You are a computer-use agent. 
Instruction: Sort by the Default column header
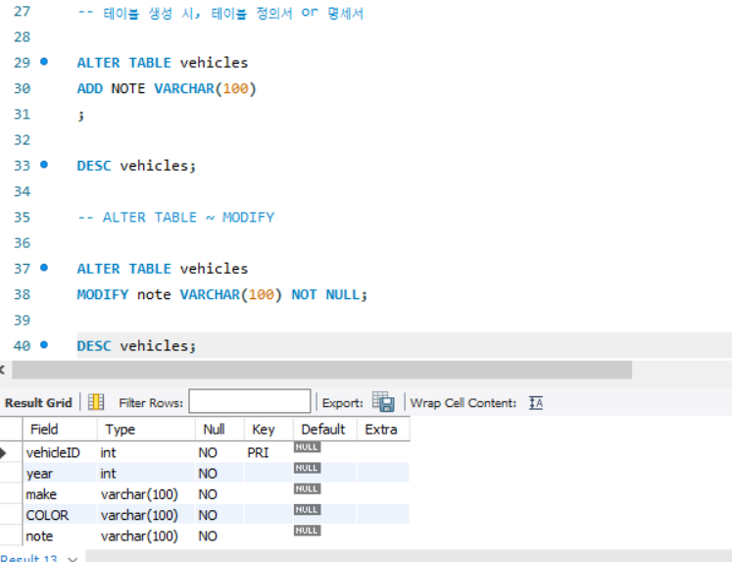pos(325,429)
